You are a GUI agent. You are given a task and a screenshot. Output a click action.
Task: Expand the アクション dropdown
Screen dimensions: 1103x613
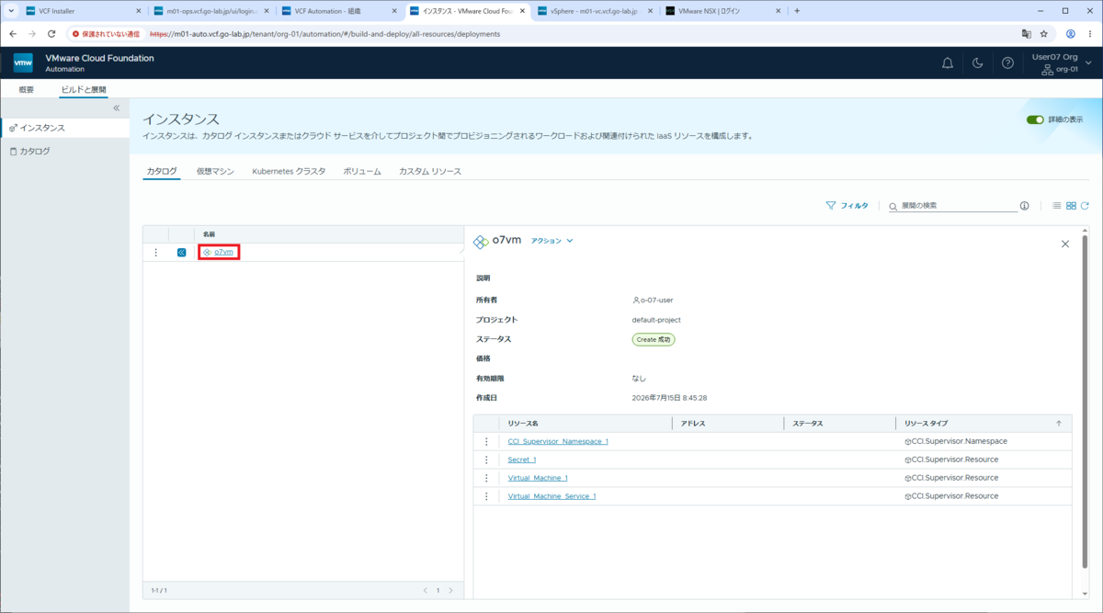551,241
